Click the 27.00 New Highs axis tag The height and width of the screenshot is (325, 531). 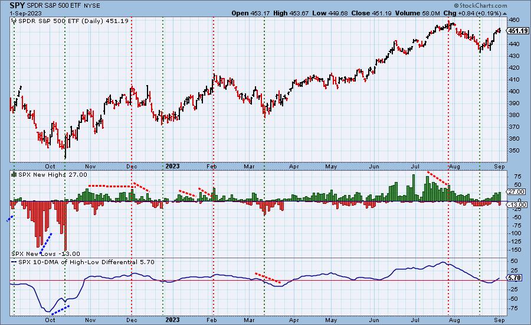click(x=517, y=191)
